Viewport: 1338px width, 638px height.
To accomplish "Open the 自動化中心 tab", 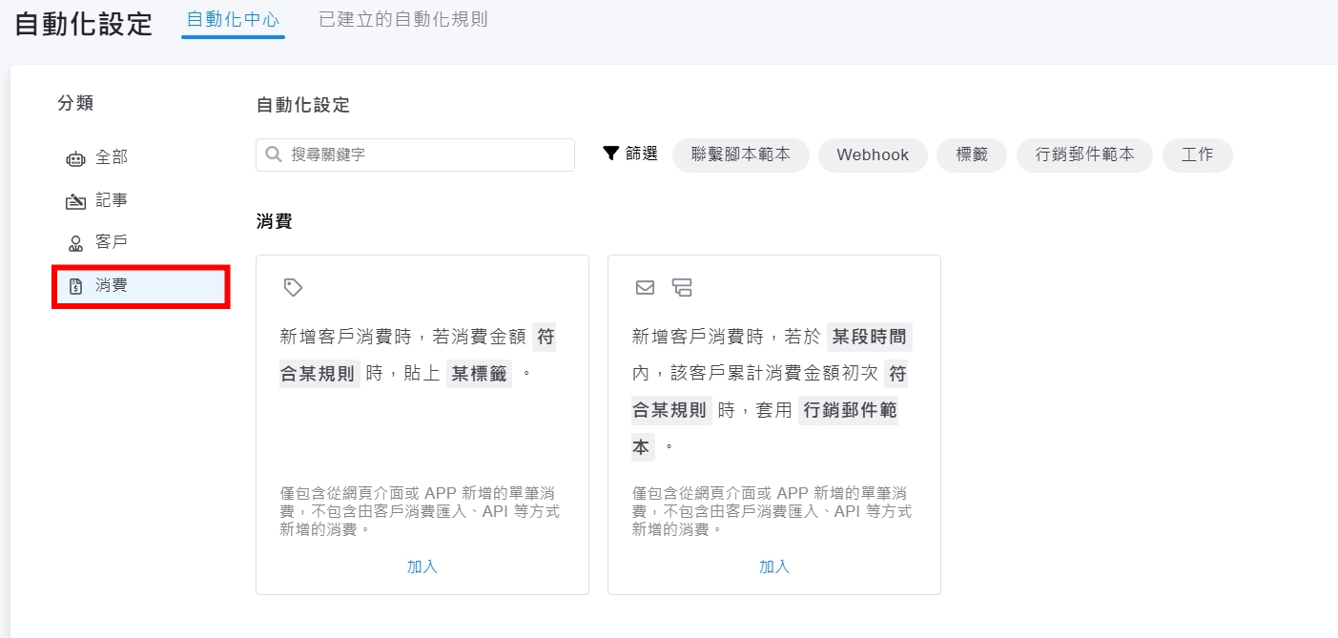I will (233, 20).
